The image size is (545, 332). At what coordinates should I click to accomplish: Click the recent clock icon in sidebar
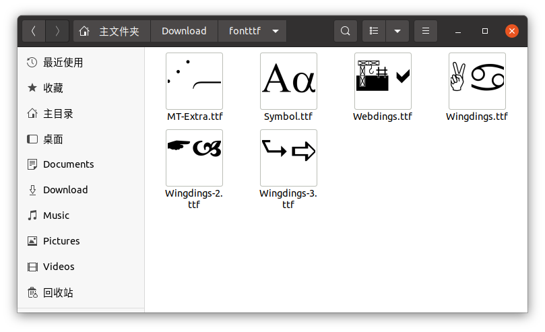(x=32, y=63)
